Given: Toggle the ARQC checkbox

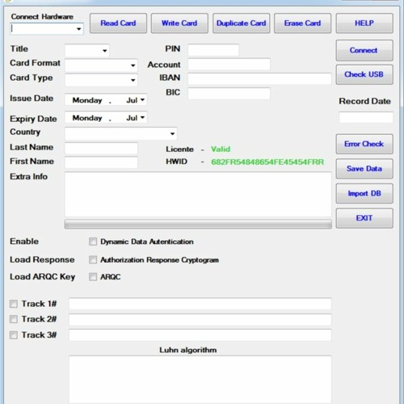Looking at the screenshot, I should [93, 277].
